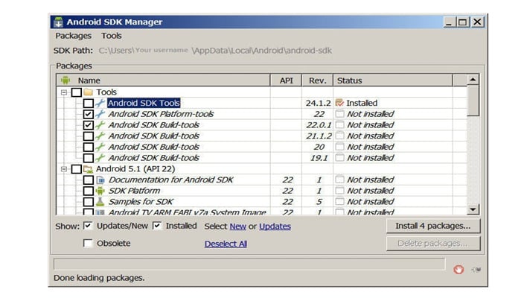Click the wrench icon beside Android SDK Platform-tools
Image resolution: width=521 pixels, height=298 pixels.
point(100,114)
